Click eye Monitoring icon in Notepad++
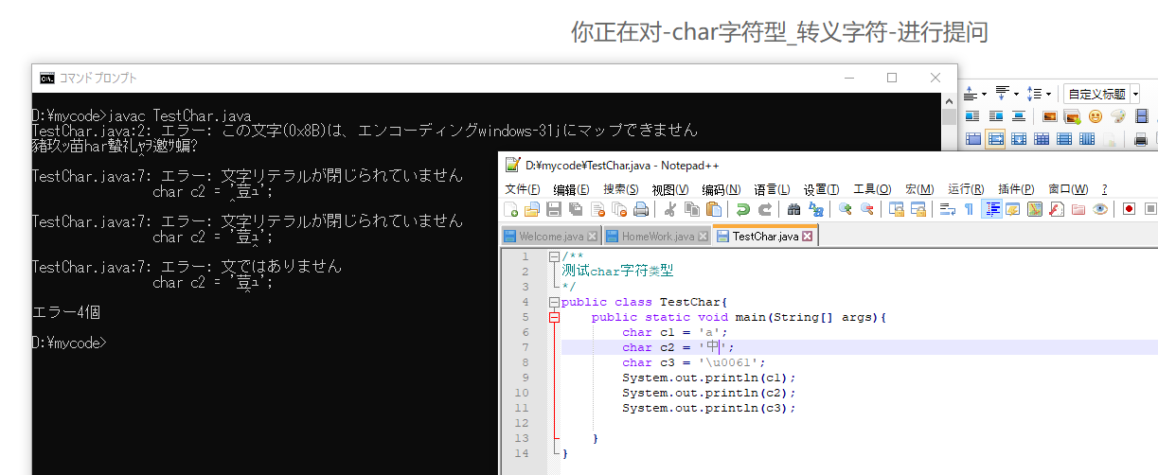Viewport: 1158px width, 475px height. 1100,209
